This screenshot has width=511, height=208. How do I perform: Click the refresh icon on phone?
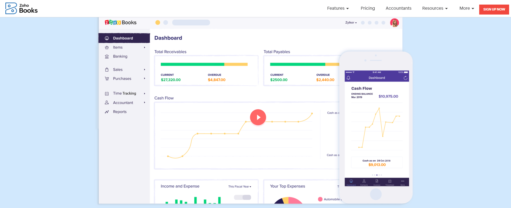[405, 78]
